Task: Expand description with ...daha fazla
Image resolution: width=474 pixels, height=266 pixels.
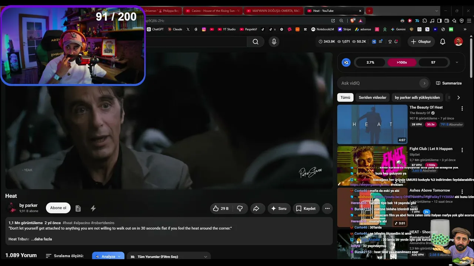Action: pos(41,239)
